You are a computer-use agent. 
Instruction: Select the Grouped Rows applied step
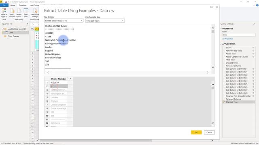point(231,63)
